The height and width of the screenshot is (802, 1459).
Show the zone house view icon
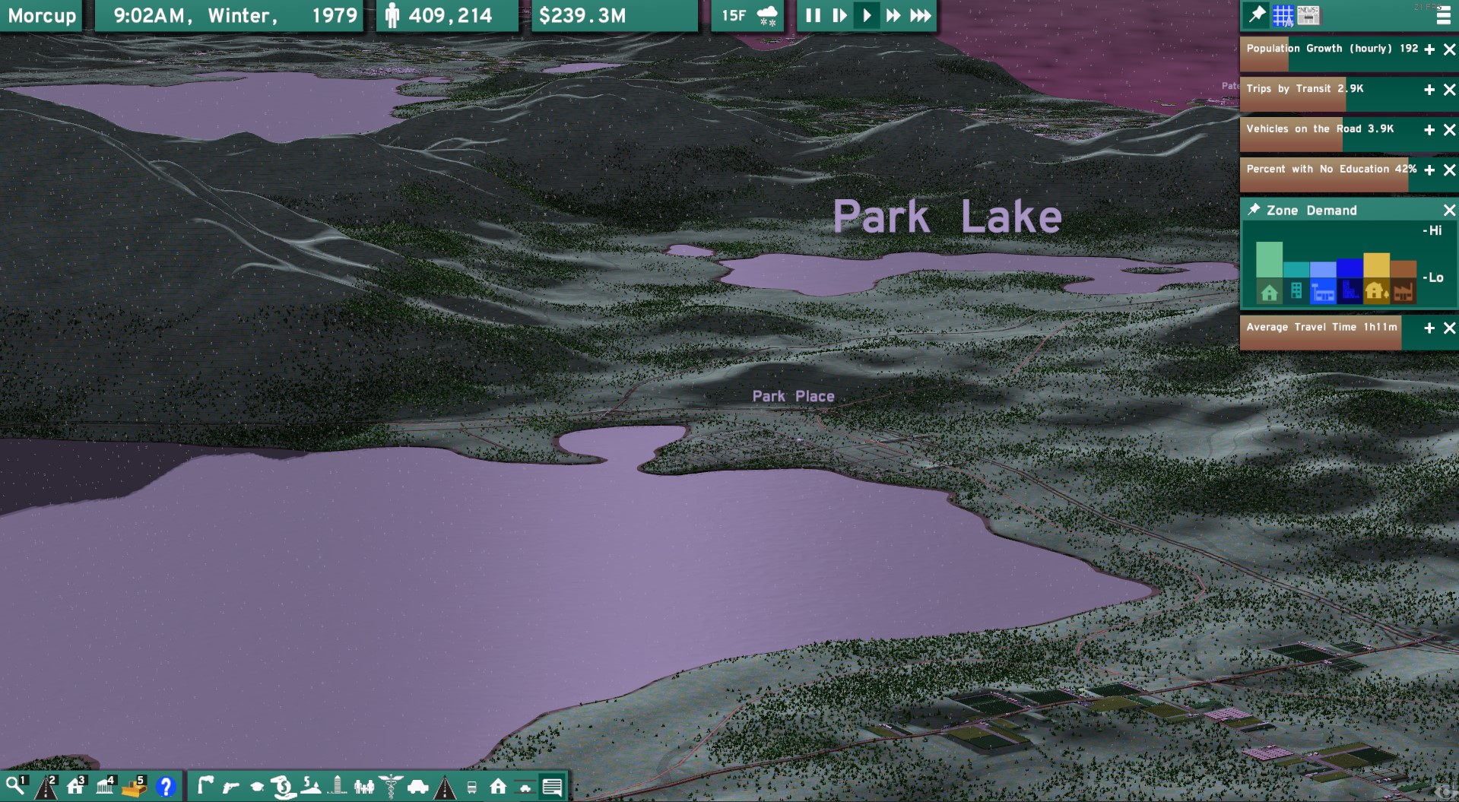[498, 786]
